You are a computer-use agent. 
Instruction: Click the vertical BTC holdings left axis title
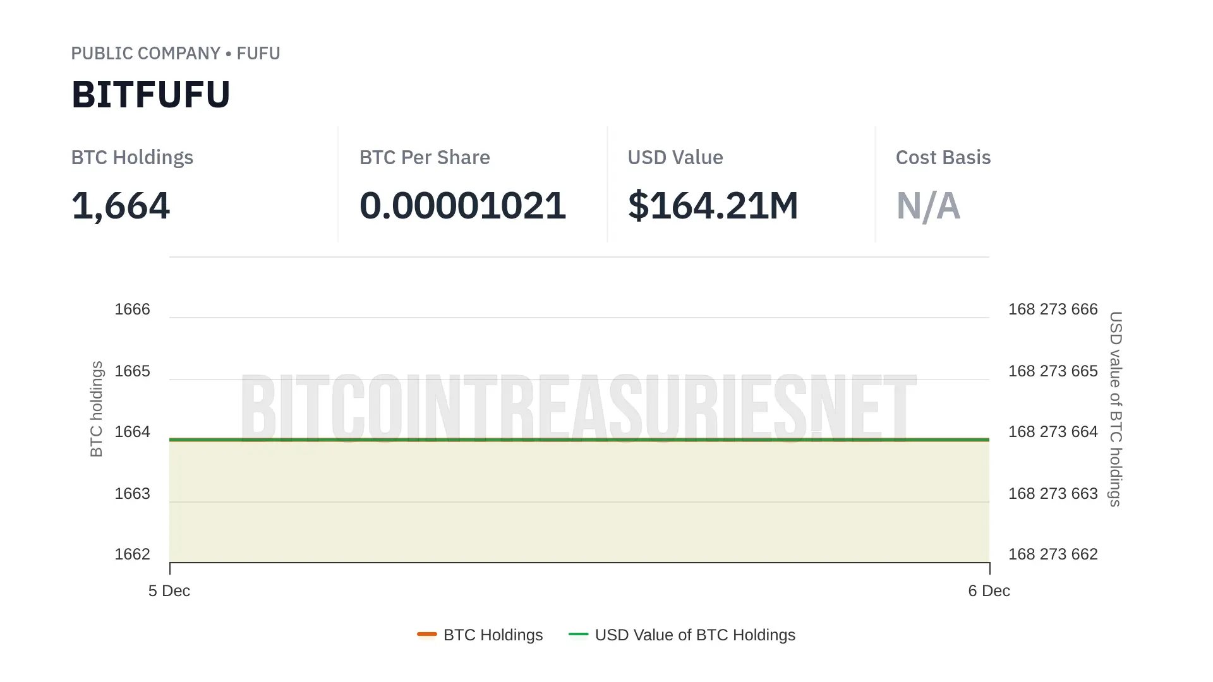(x=96, y=409)
